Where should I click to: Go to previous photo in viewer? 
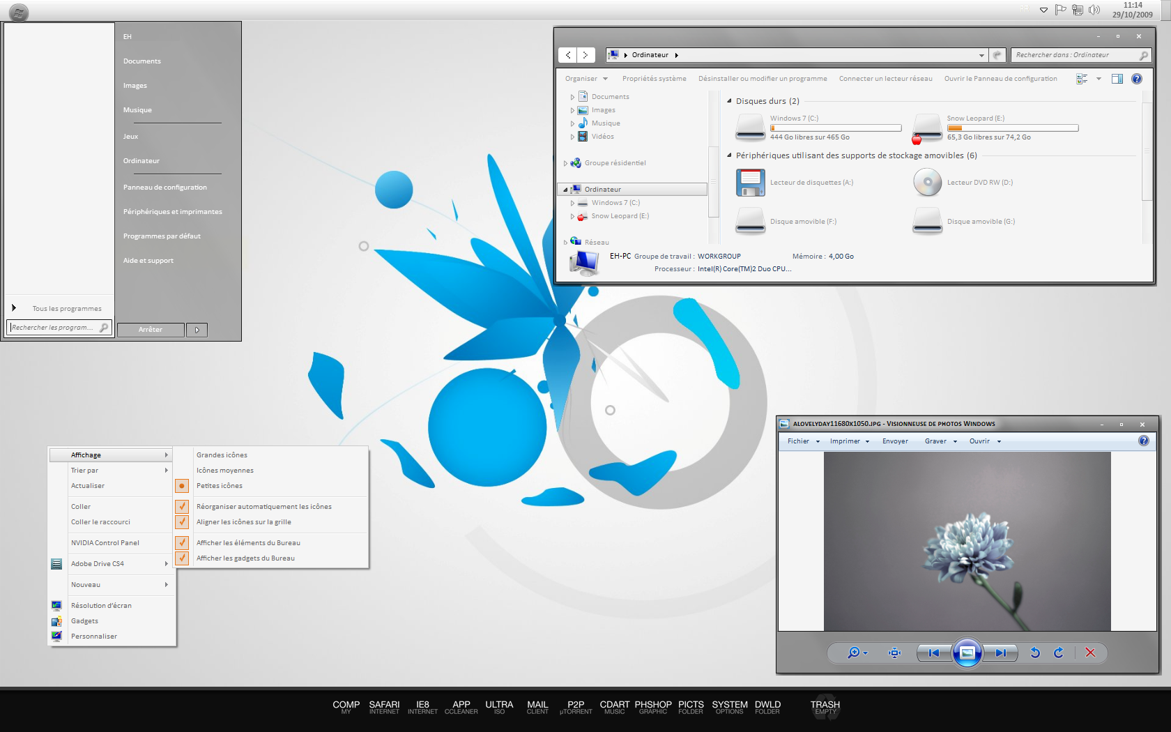point(934,653)
